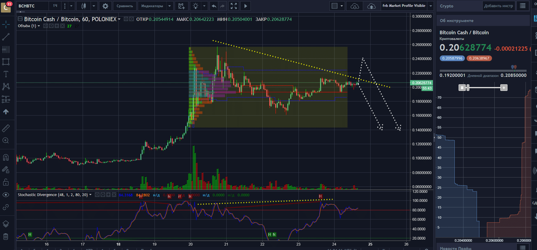Expand Bitcoin Cash / Bitcoin title dropdown
The image size is (537, 250).
coord(119,20)
